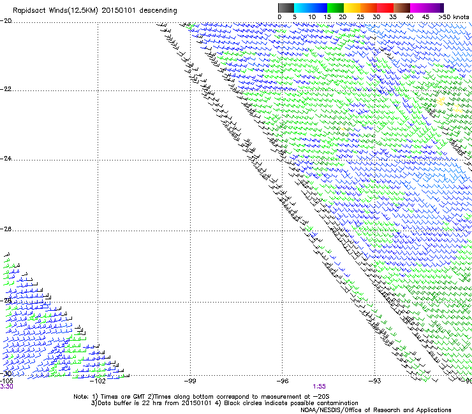Click the brown 35-40 knots legend segment
472x414 pixels.
pos(402,8)
